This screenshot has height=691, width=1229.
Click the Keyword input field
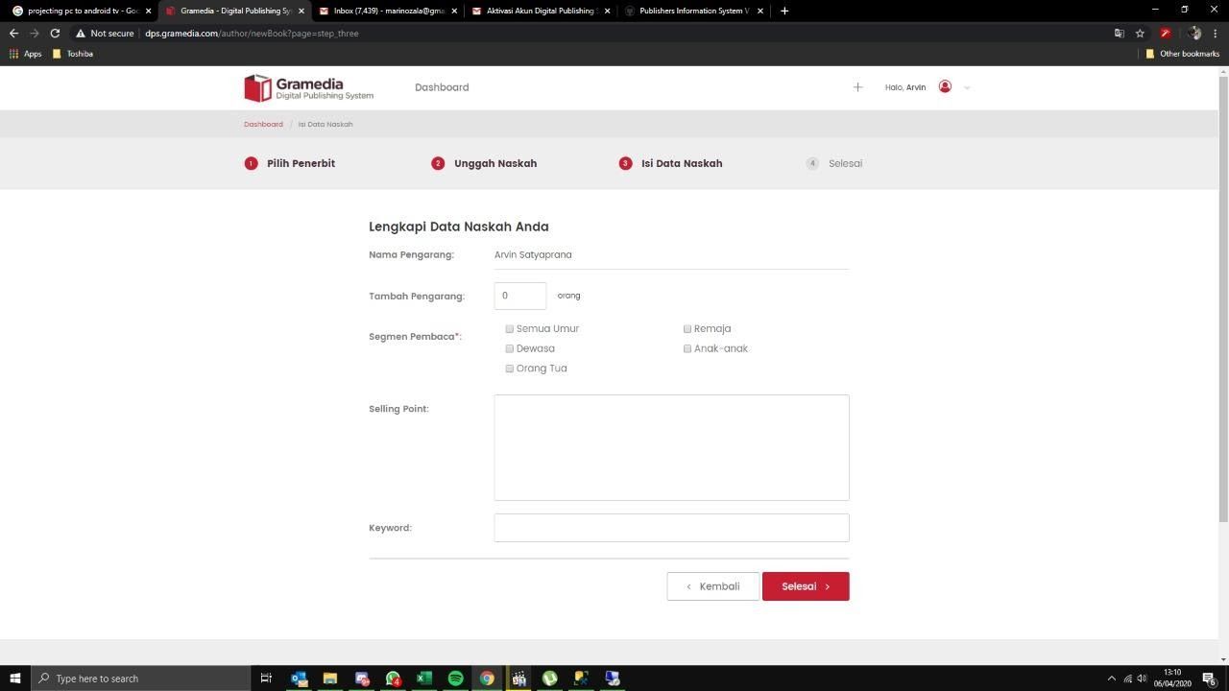coord(671,528)
